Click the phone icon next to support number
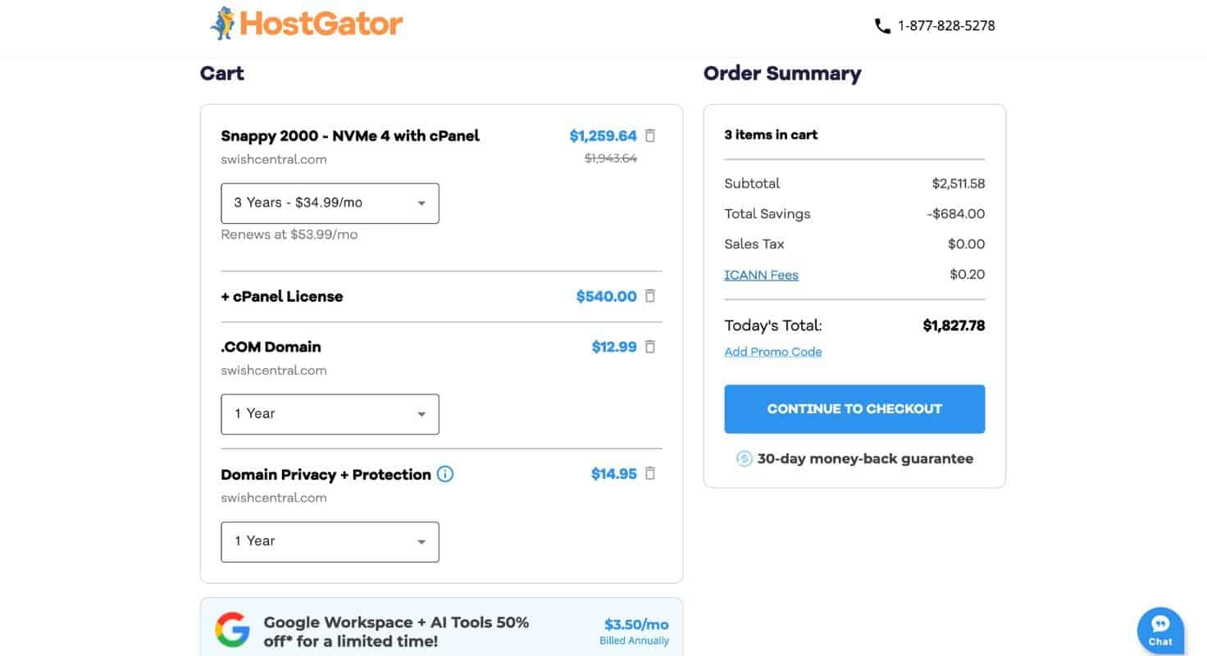Viewport: 1207px width, 656px height. [882, 25]
